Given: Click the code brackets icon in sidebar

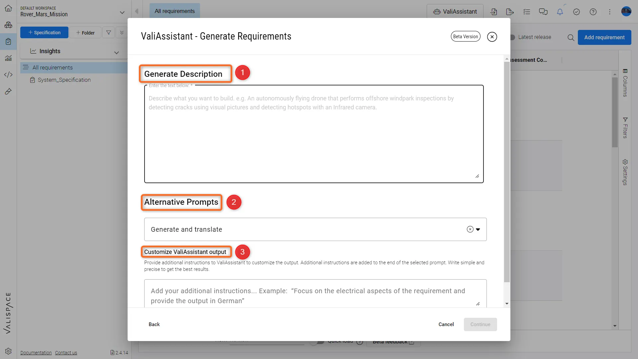Looking at the screenshot, I should click(x=8, y=75).
